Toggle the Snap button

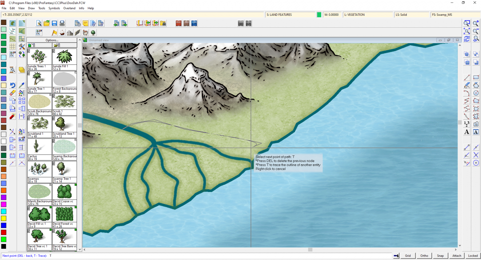[440, 256]
